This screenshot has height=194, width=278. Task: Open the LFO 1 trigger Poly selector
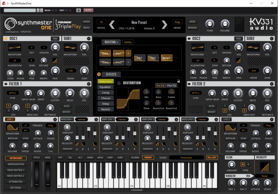pos(51,125)
